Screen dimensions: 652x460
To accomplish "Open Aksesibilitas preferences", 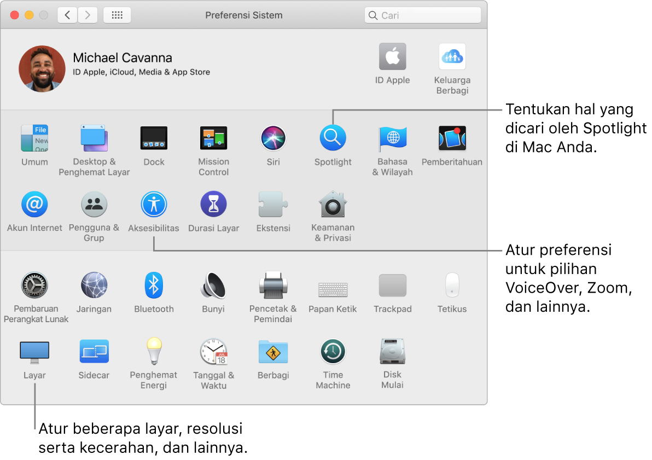I will [x=154, y=205].
